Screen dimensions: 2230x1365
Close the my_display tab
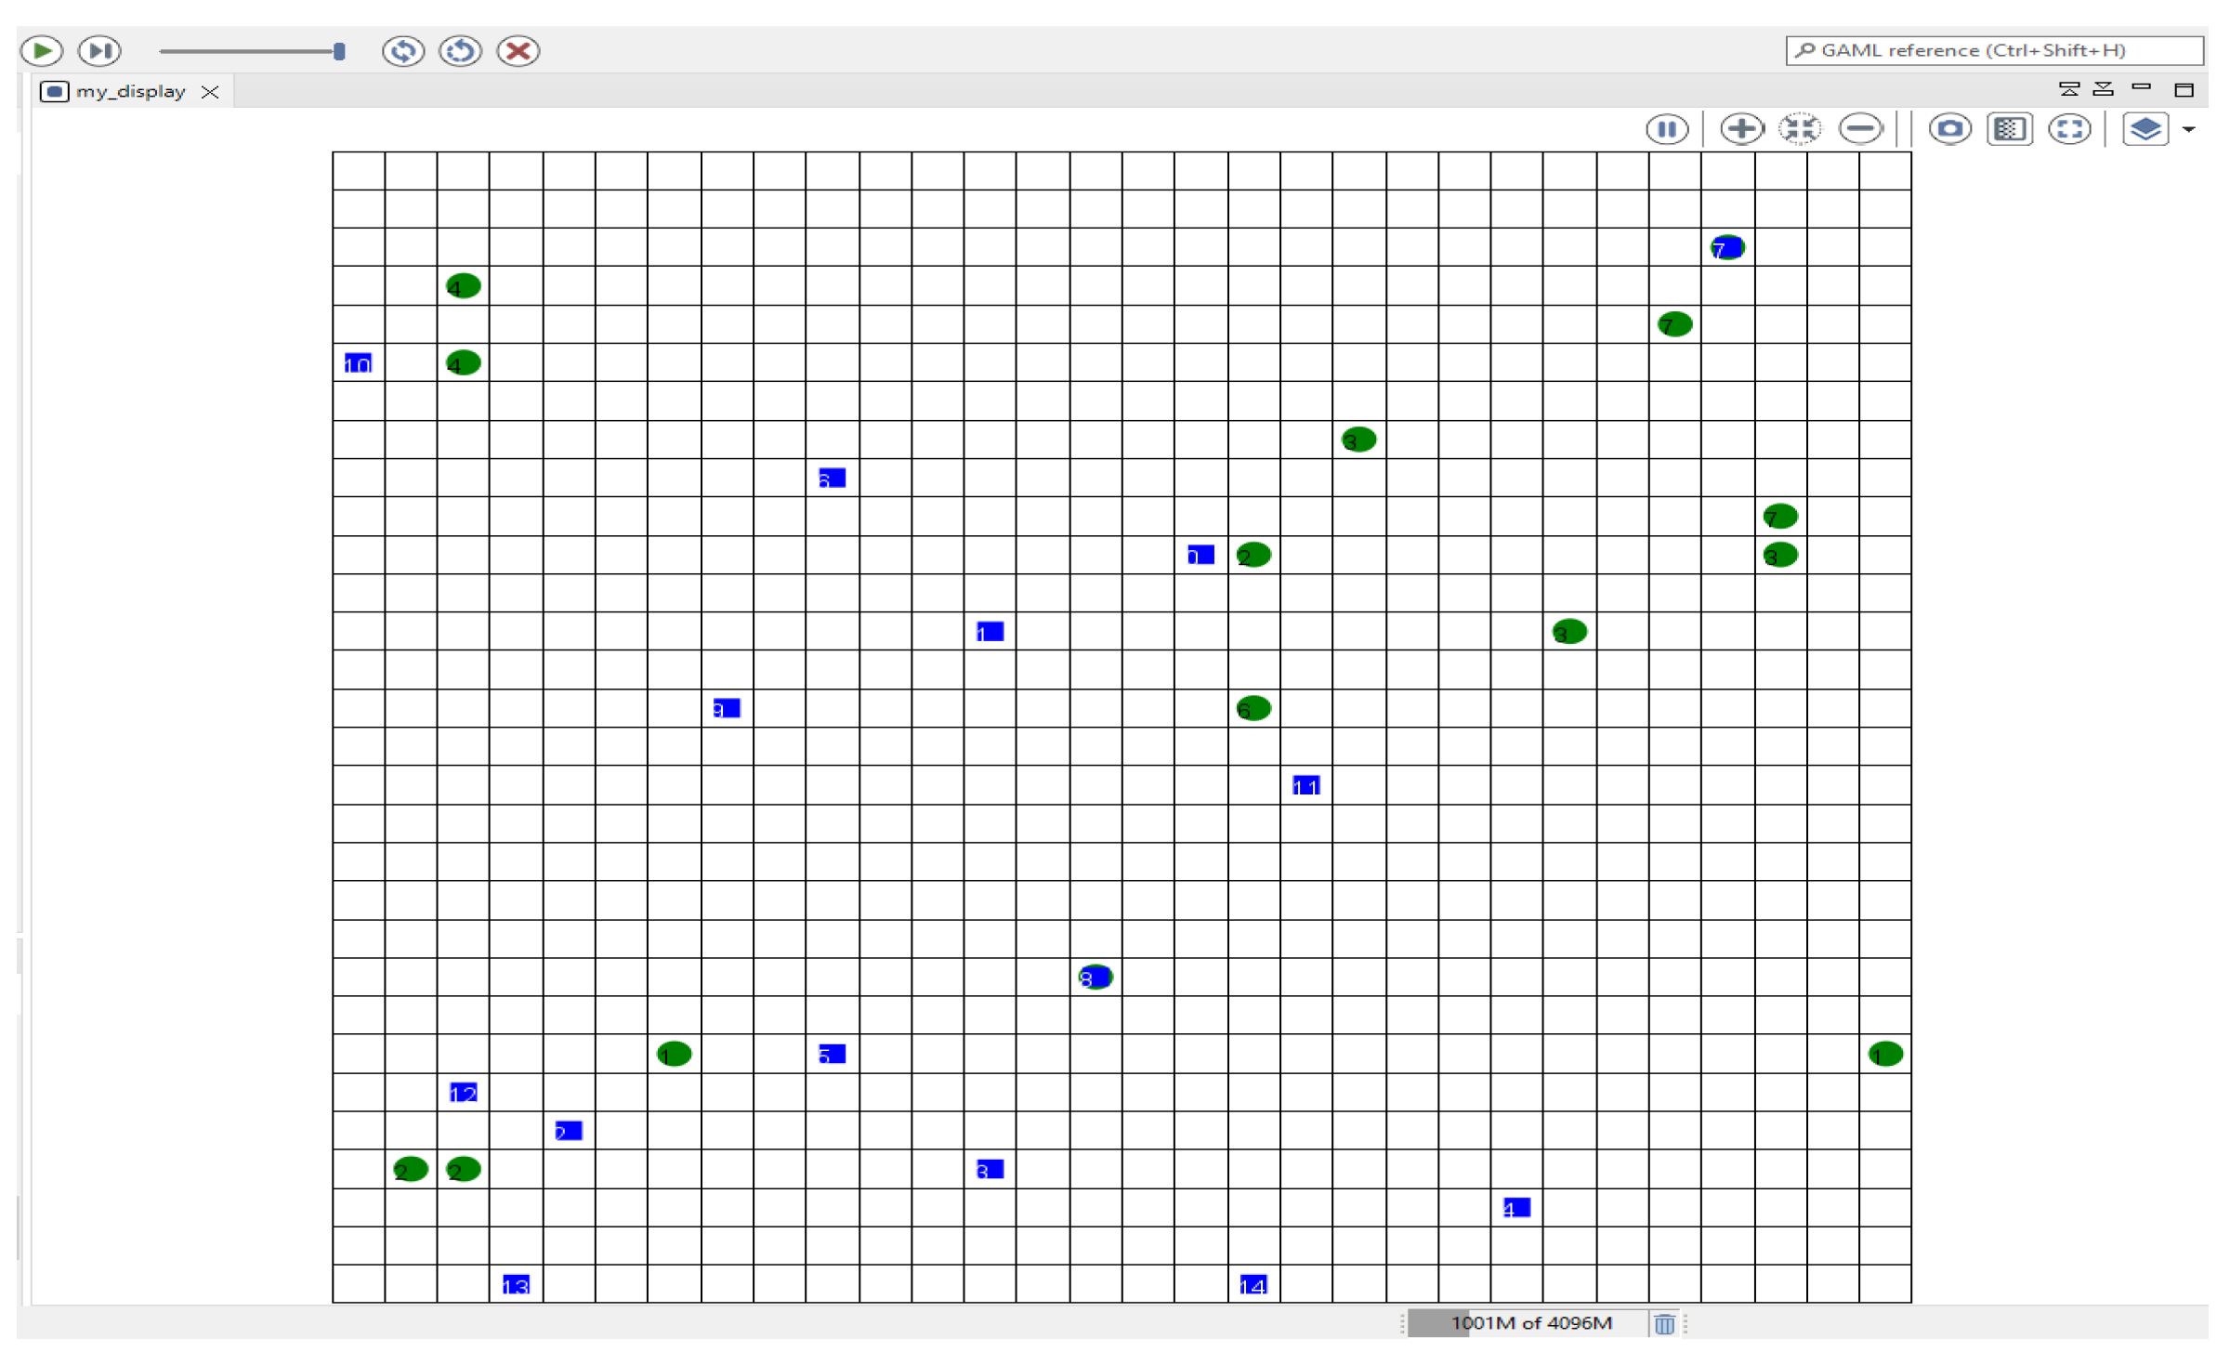tap(211, 91)
